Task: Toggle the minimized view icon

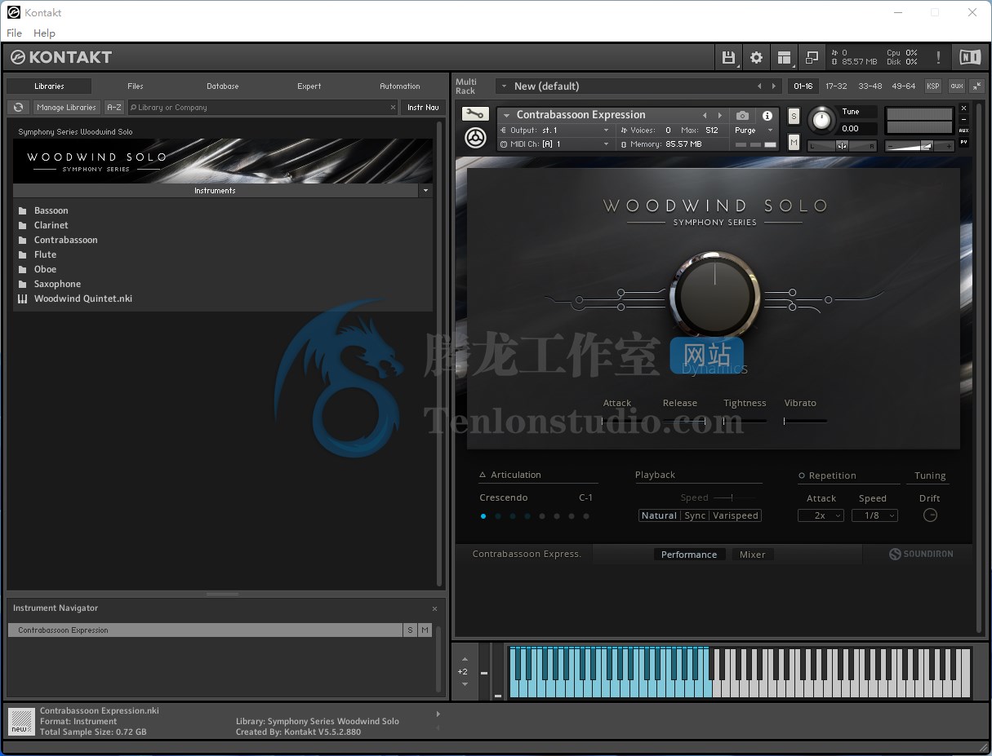Action: click(x=812, y=57)
